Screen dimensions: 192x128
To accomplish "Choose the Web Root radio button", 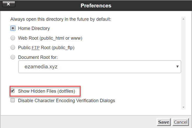I will [x=13, y=38].
